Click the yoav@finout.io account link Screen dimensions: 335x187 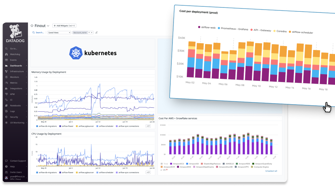coord(17,177)
